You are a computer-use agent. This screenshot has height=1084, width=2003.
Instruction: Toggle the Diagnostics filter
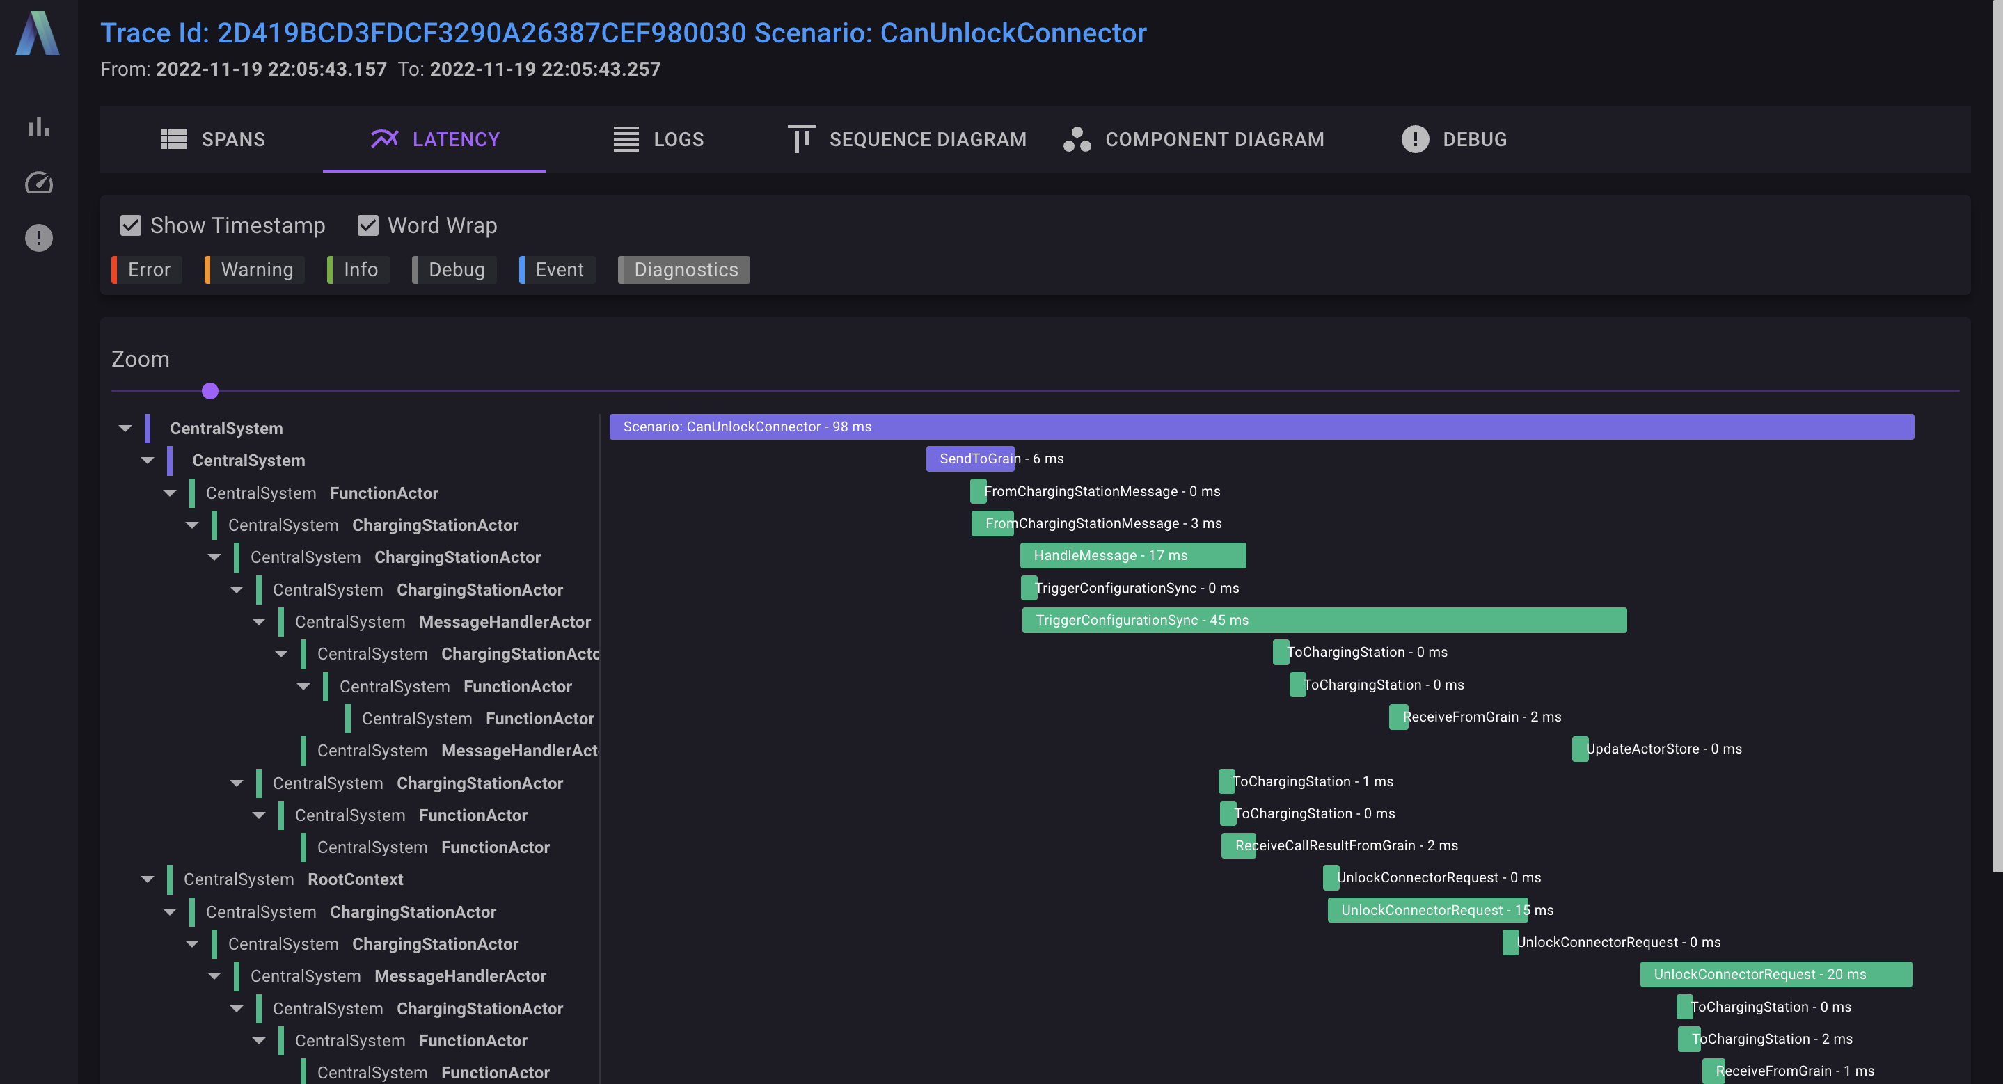coord(683,270)
